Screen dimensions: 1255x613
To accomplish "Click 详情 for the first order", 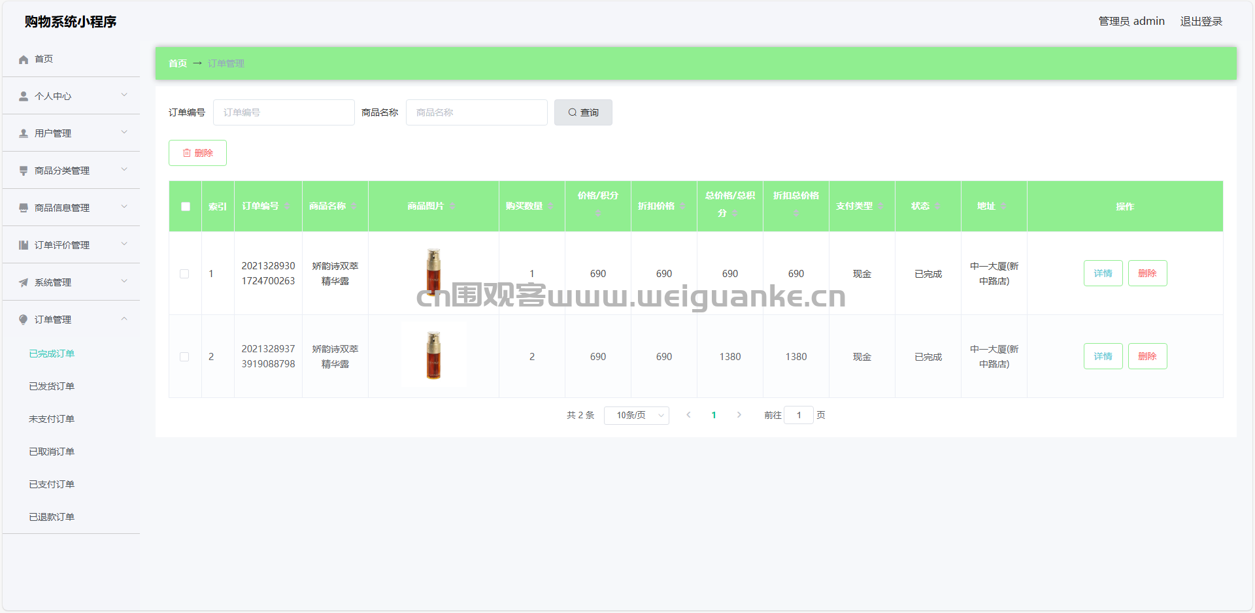I will point(1103,273).
